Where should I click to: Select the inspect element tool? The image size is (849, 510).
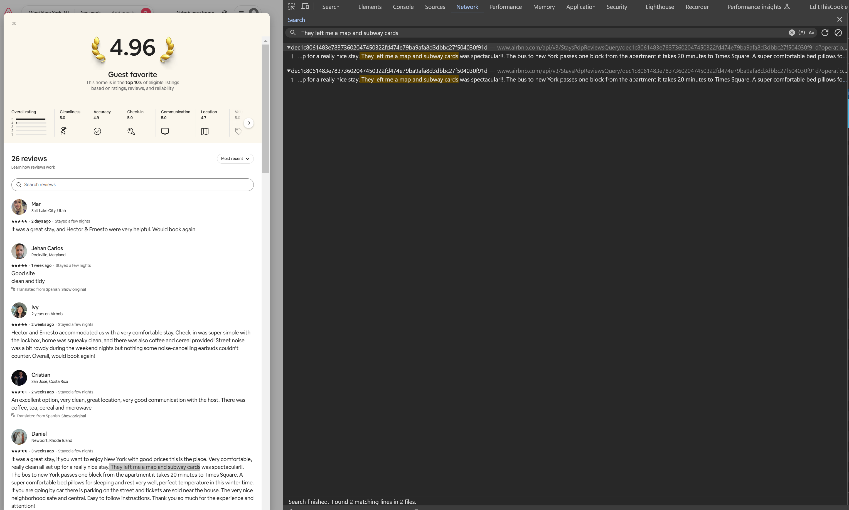pos(291,6)
